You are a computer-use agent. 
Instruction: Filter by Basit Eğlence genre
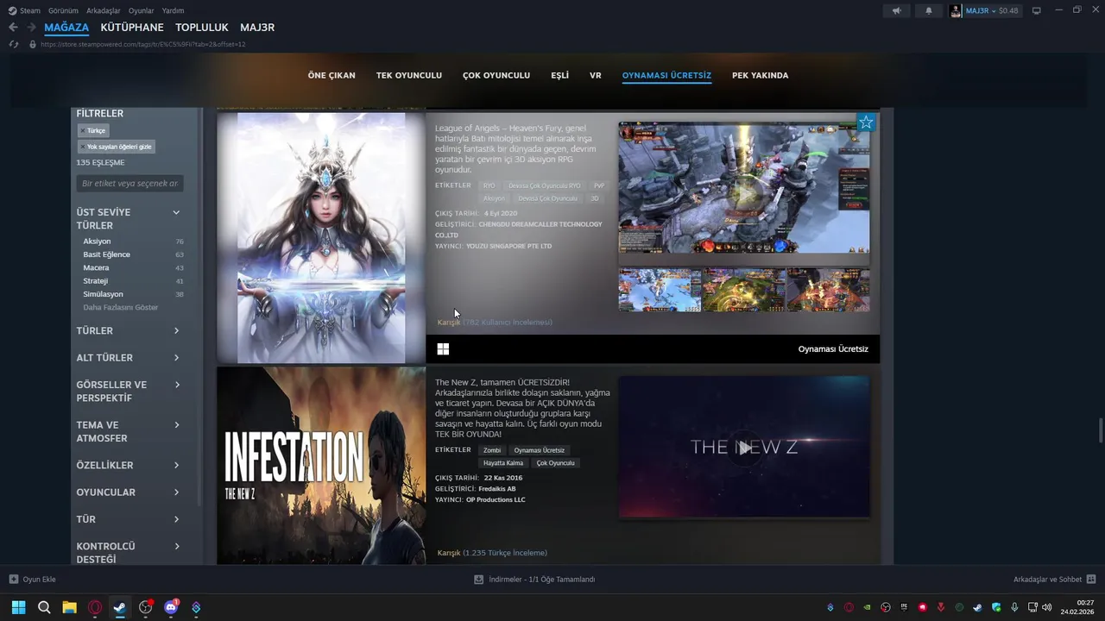pyautogui.click(x=106, y=254)
